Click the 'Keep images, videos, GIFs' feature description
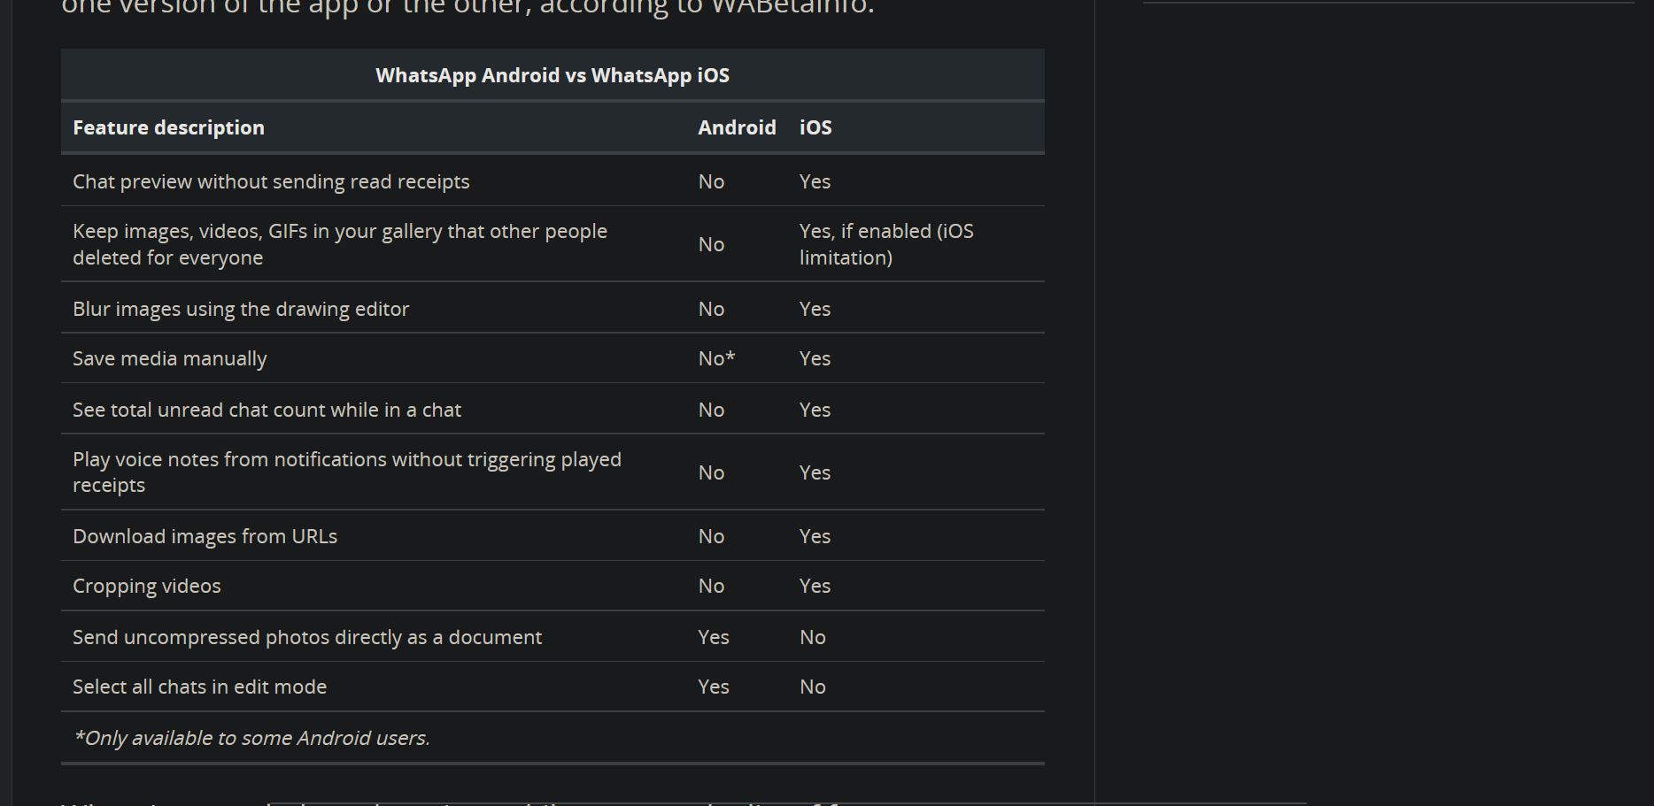 [339, 244]
